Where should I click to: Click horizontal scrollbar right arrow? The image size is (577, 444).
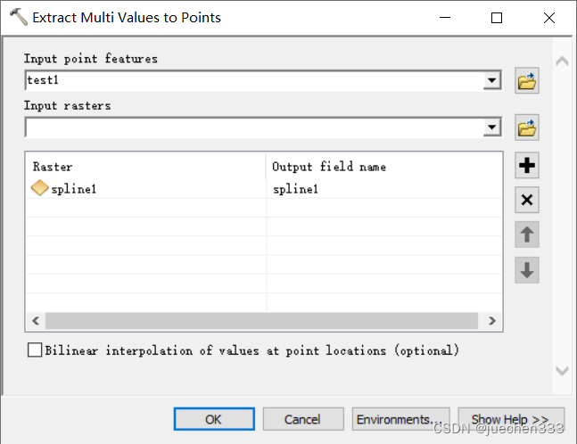click(492, 321)
